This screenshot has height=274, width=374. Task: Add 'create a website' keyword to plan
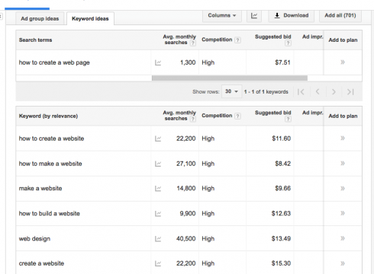343,263
